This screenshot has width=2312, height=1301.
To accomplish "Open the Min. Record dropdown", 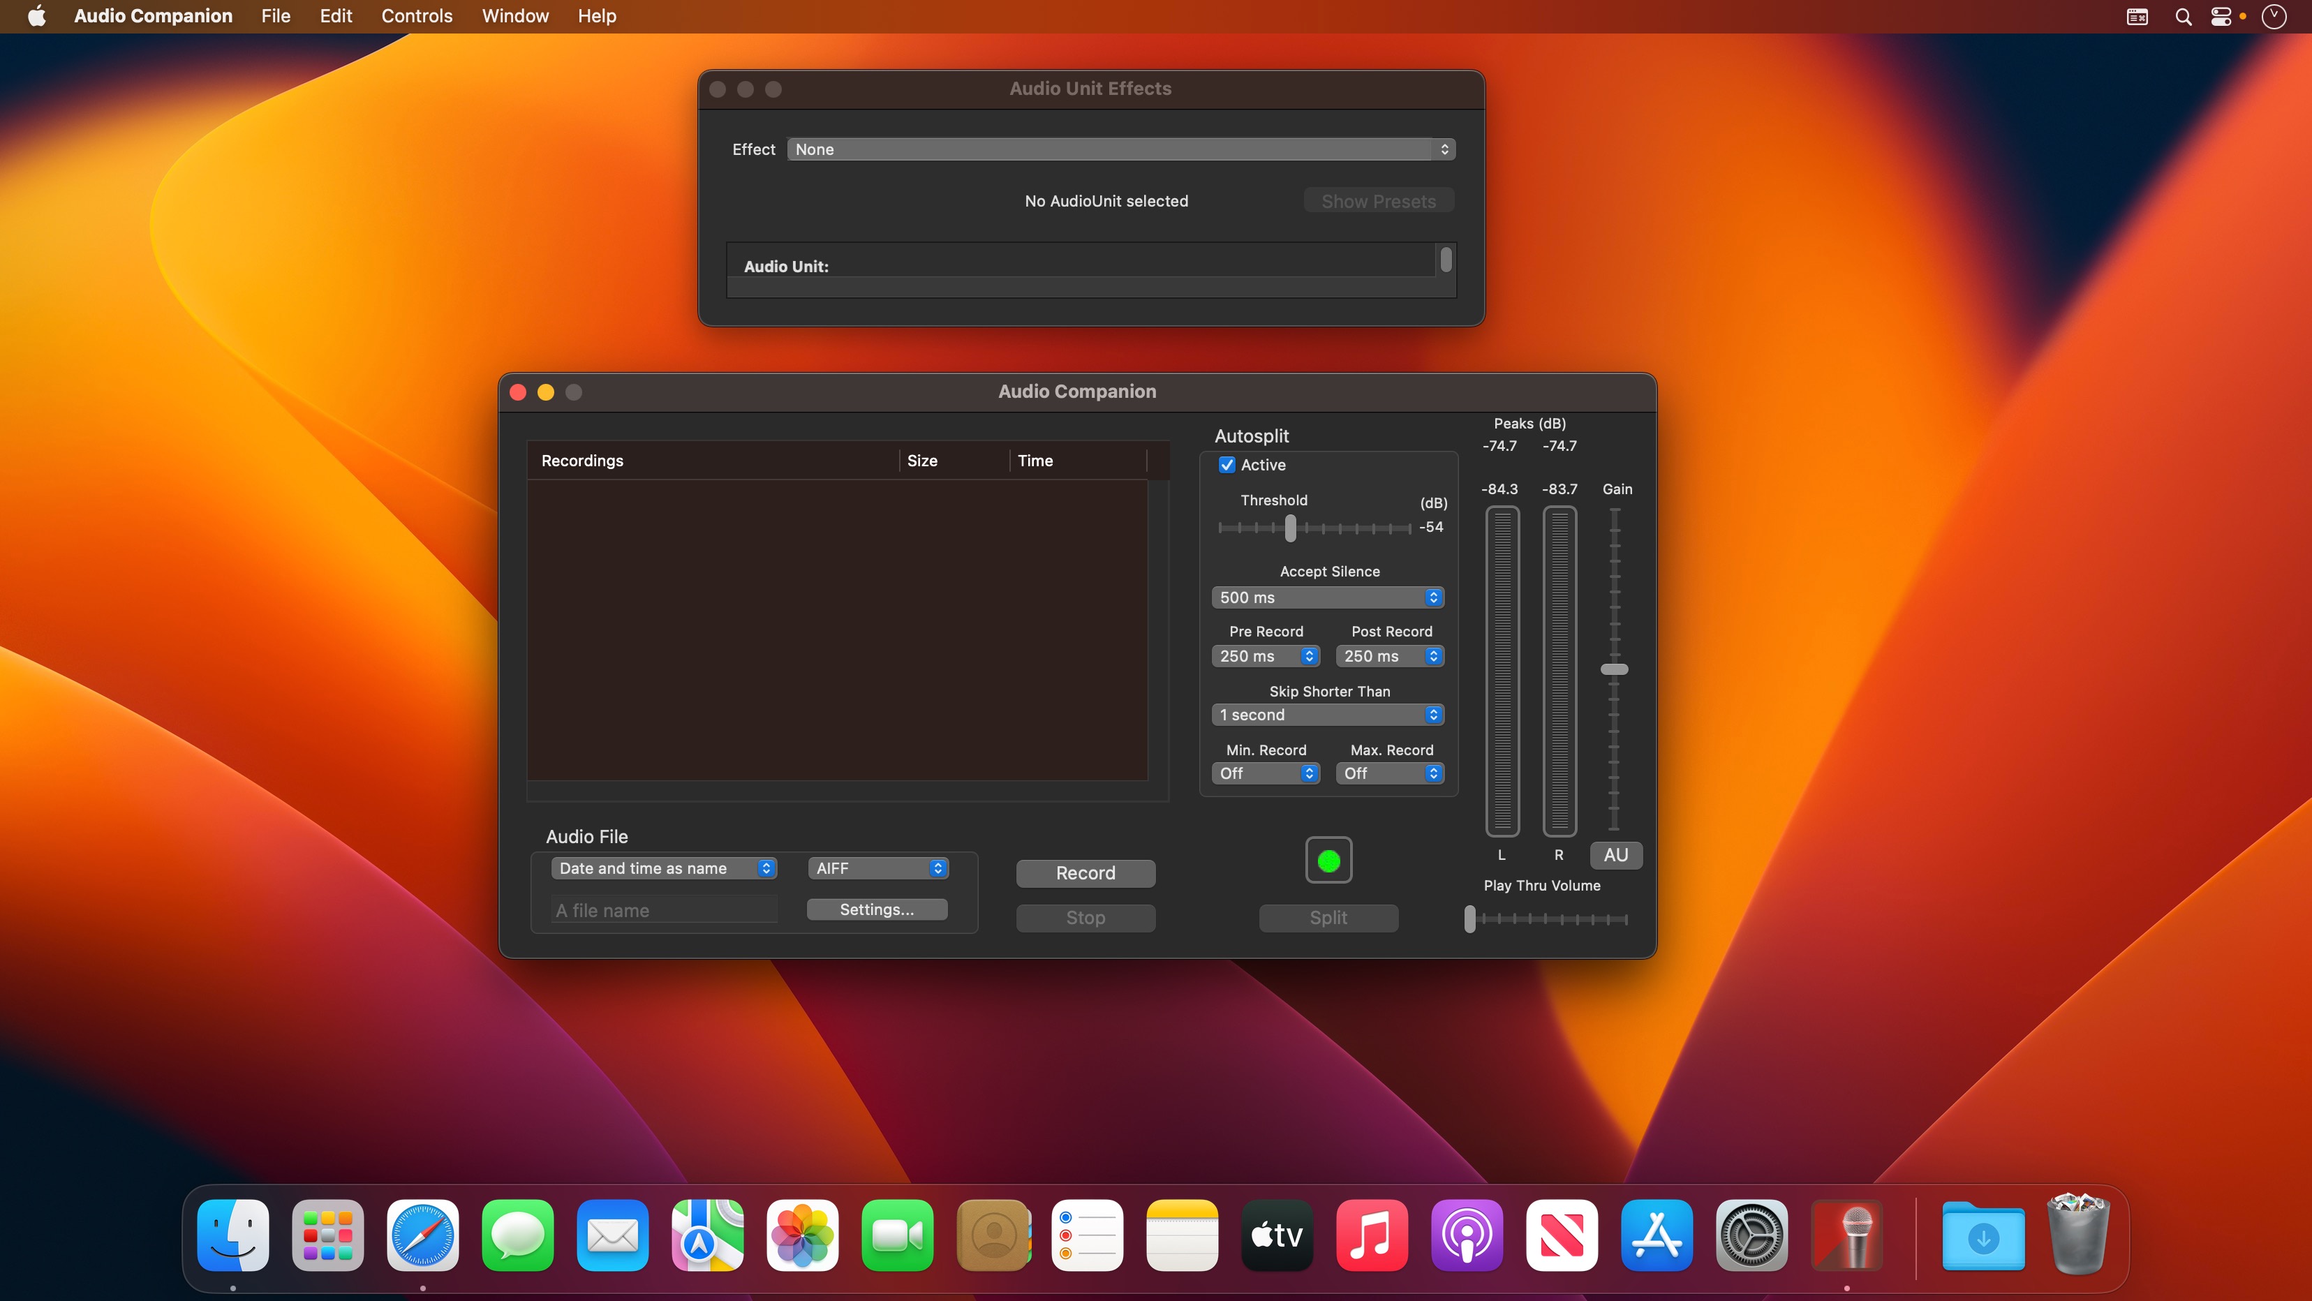I will point(1266,773).
